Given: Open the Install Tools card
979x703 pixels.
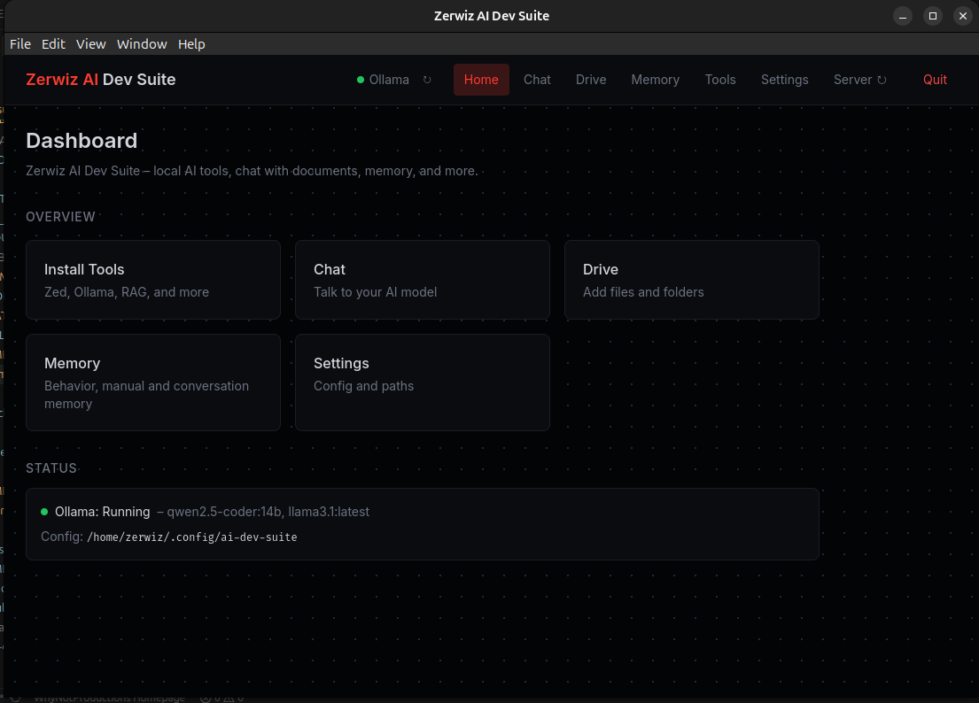Looking at the screenshot, I should pyautogui.click(x=152, y=280).
